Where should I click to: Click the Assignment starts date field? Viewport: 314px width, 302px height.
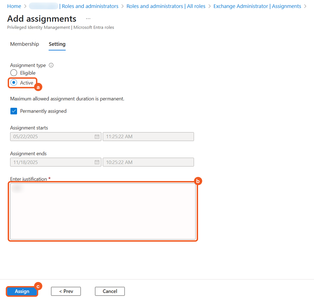click(x=52, y=137)
